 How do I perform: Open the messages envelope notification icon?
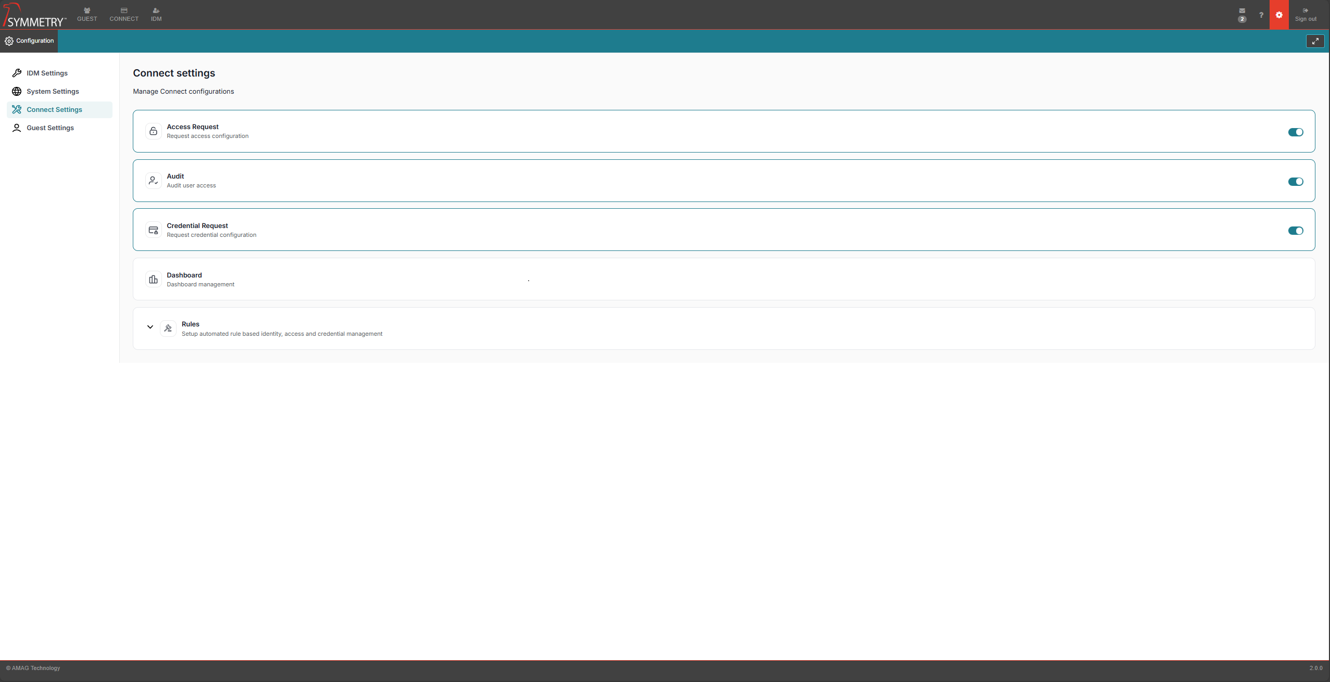1242,11
